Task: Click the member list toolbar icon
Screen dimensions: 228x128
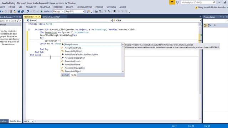Action: coord(96,11)
